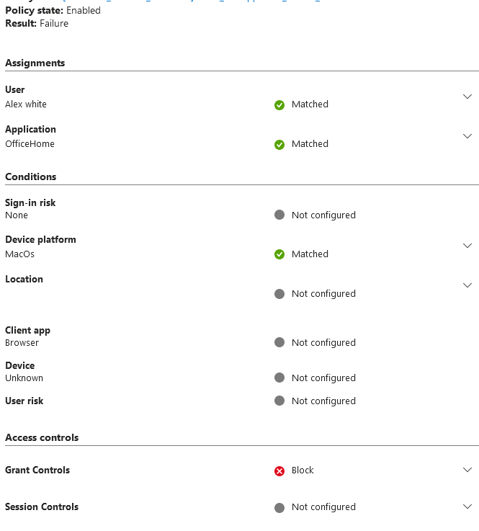
Task: Expand the Location condition chevron
Action: [x=467, y=285]
